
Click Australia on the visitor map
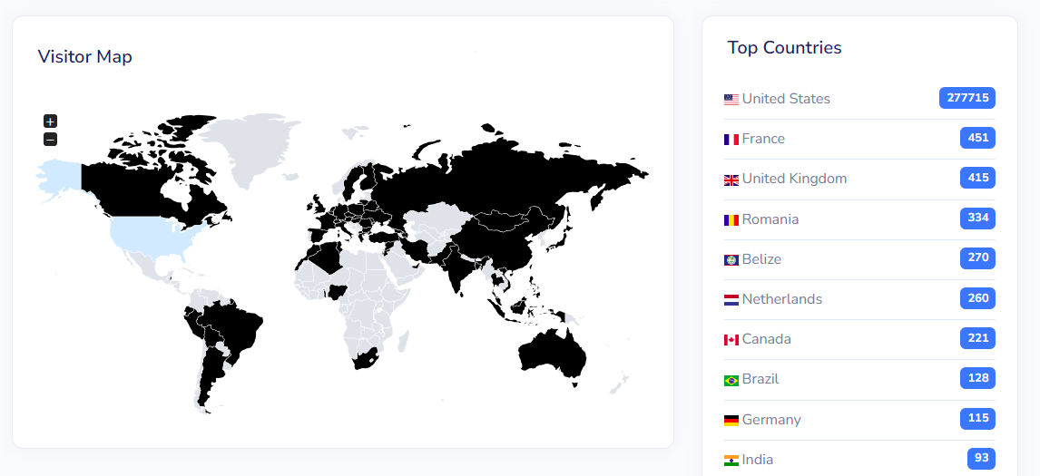(551, 352)
